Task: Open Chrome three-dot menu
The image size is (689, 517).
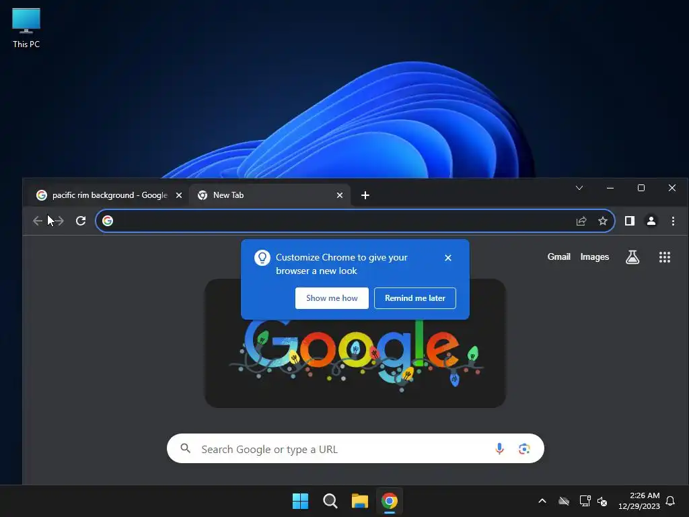Action: click(673, 221)
